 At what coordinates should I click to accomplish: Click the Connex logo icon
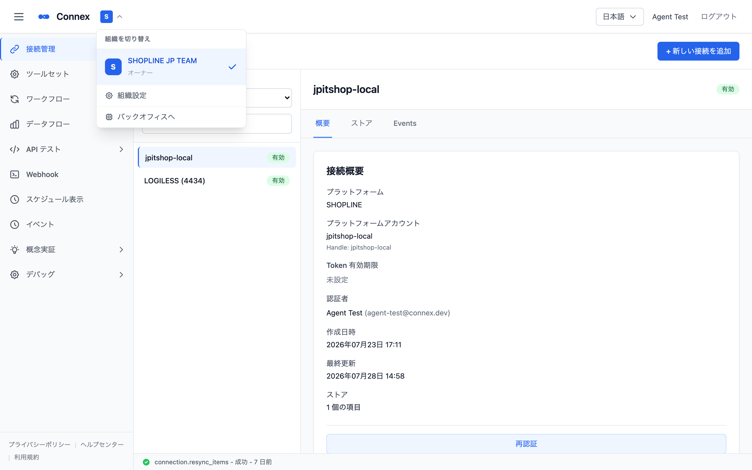point(44,17)
